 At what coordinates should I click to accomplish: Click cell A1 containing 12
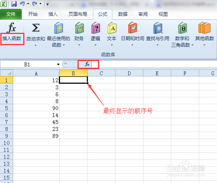click(36, 80)
